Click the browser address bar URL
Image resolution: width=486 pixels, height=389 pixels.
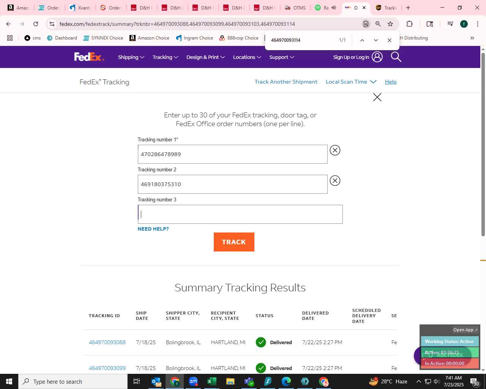(x=177, y=24)
